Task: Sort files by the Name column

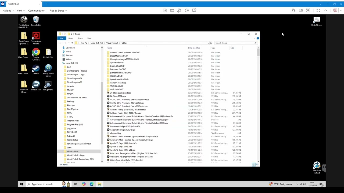Action: [x=109, y=48]
